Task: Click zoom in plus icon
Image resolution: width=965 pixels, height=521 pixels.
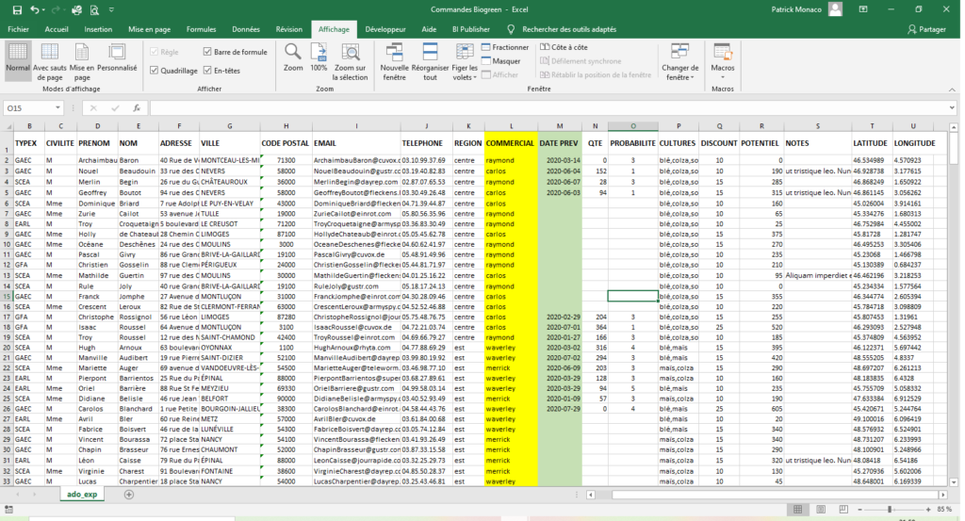Action: point(928,510)
